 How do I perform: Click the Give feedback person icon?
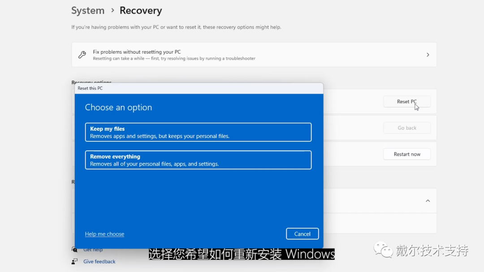point(74,261)
